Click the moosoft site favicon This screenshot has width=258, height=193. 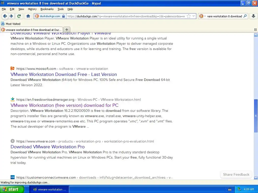tap(13, 68)
